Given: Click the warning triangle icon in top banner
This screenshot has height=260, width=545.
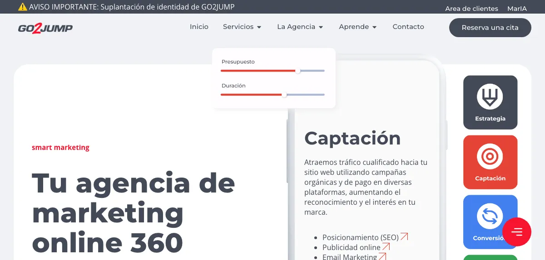Looking at the screenshot, I should (23, 7).
